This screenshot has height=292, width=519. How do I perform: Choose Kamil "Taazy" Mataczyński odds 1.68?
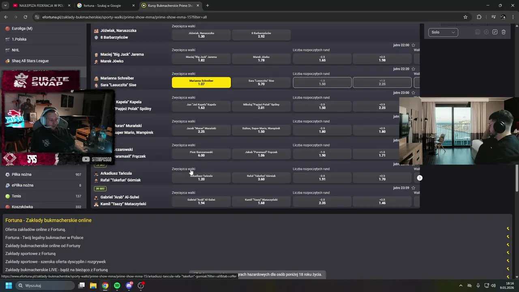(x=261, y=202)
